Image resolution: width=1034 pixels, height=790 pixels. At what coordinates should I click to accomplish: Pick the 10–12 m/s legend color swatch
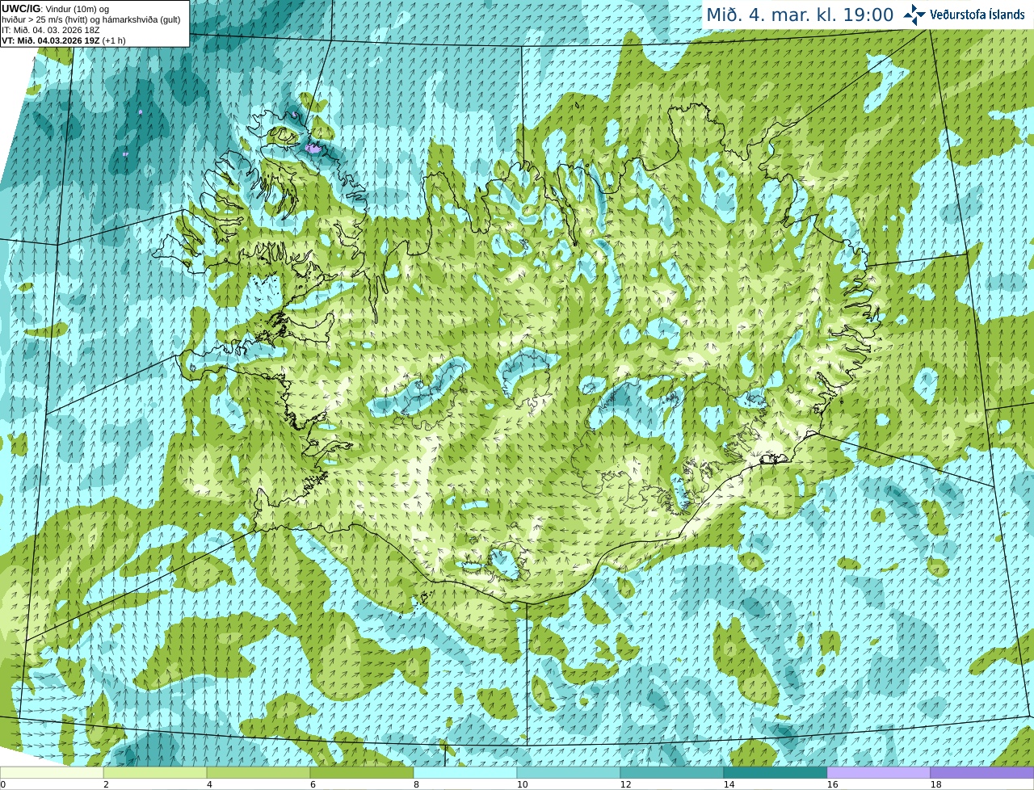tap(569, 772)
